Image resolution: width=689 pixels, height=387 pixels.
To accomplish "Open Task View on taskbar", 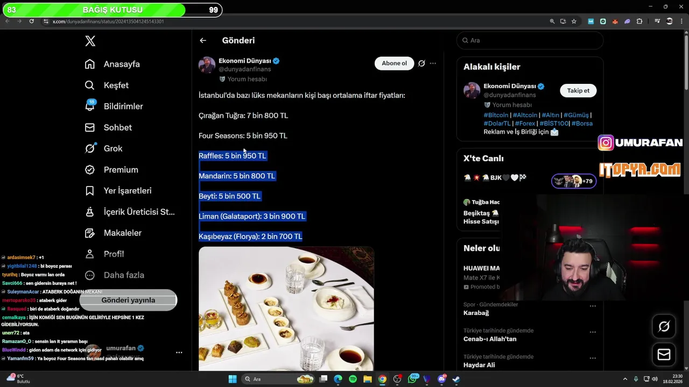I will [324, 379].
